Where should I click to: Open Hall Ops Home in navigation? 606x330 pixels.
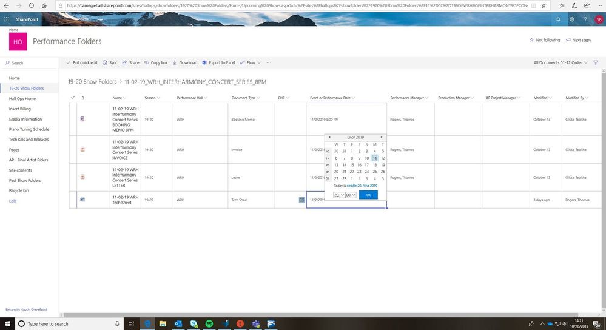coord(22,98)
